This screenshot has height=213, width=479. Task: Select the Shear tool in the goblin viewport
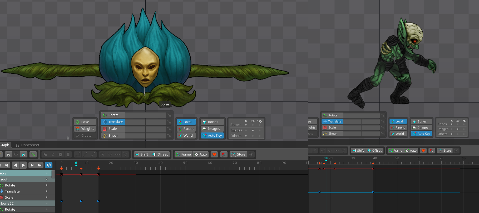pyautogui.click(x=332, y=134)
